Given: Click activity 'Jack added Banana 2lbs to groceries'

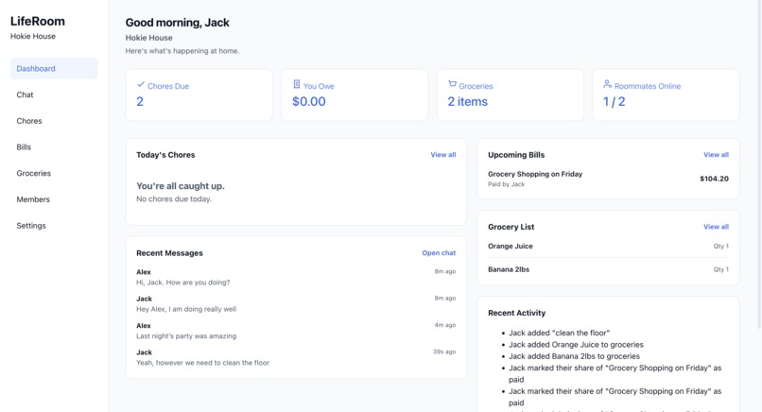Looking at the screenshot, I should (574, 356).
